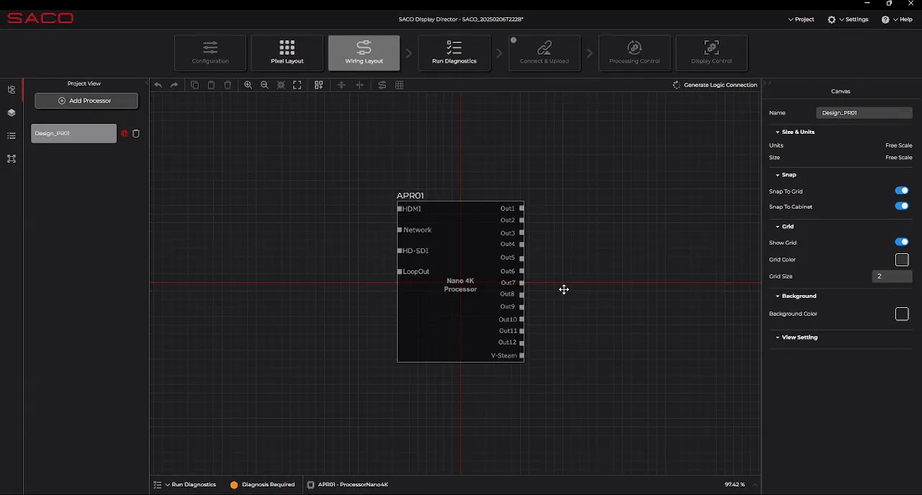Disable the Show Grid toggle
Image resolution: width=922 pixels, height=495 pixels.
tap(902, 242)
